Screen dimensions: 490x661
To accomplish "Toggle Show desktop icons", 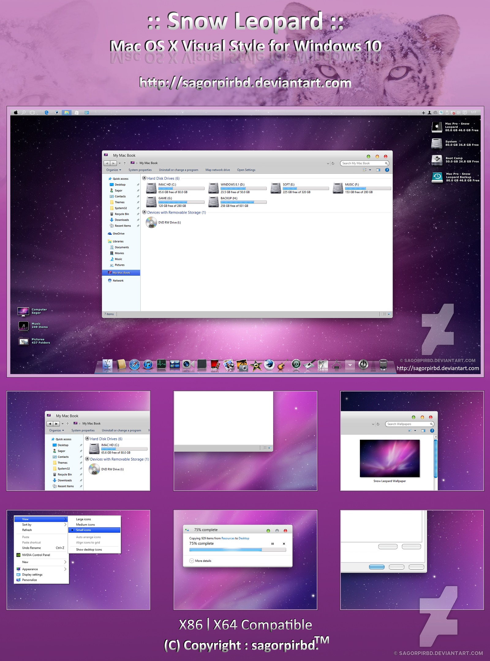I will [94, 549].
